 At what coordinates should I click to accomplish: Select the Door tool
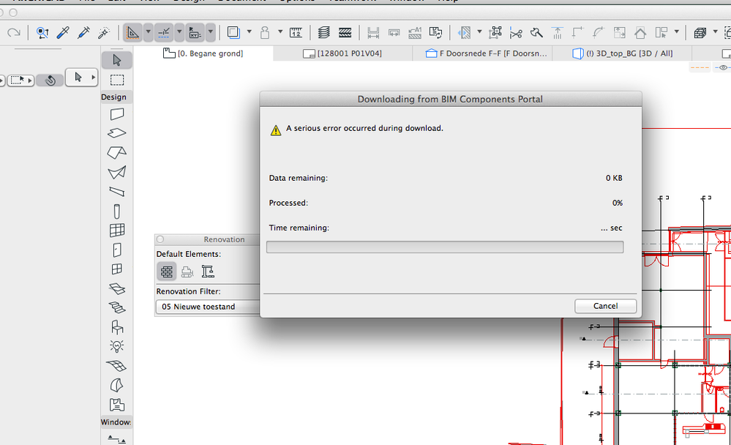(x=116, y=250)
